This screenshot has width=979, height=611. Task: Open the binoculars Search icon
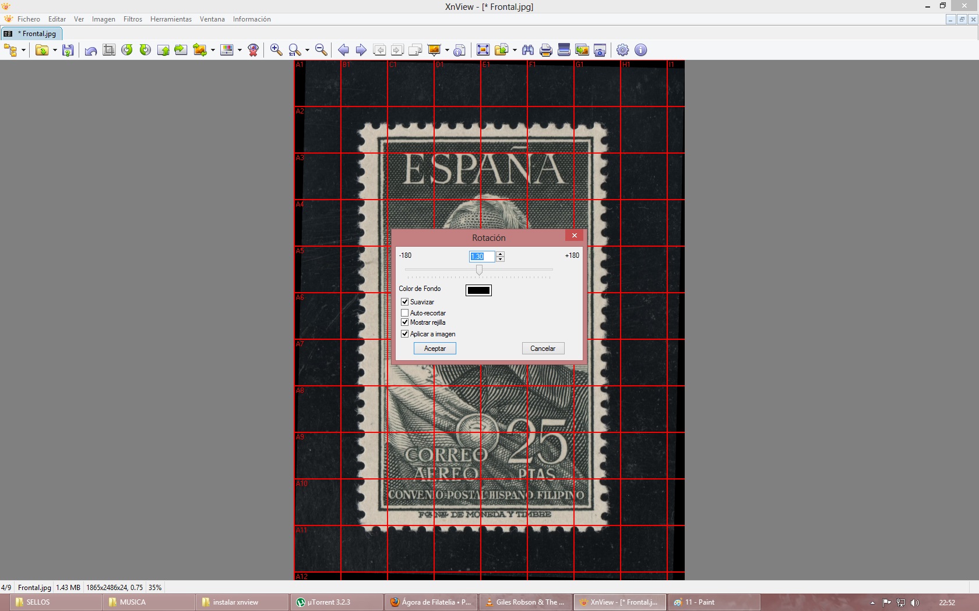coord(528,50)
